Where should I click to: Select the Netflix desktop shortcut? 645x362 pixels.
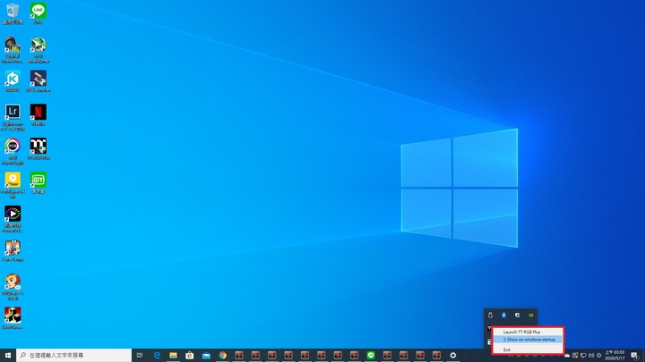[x=39, y=114]
